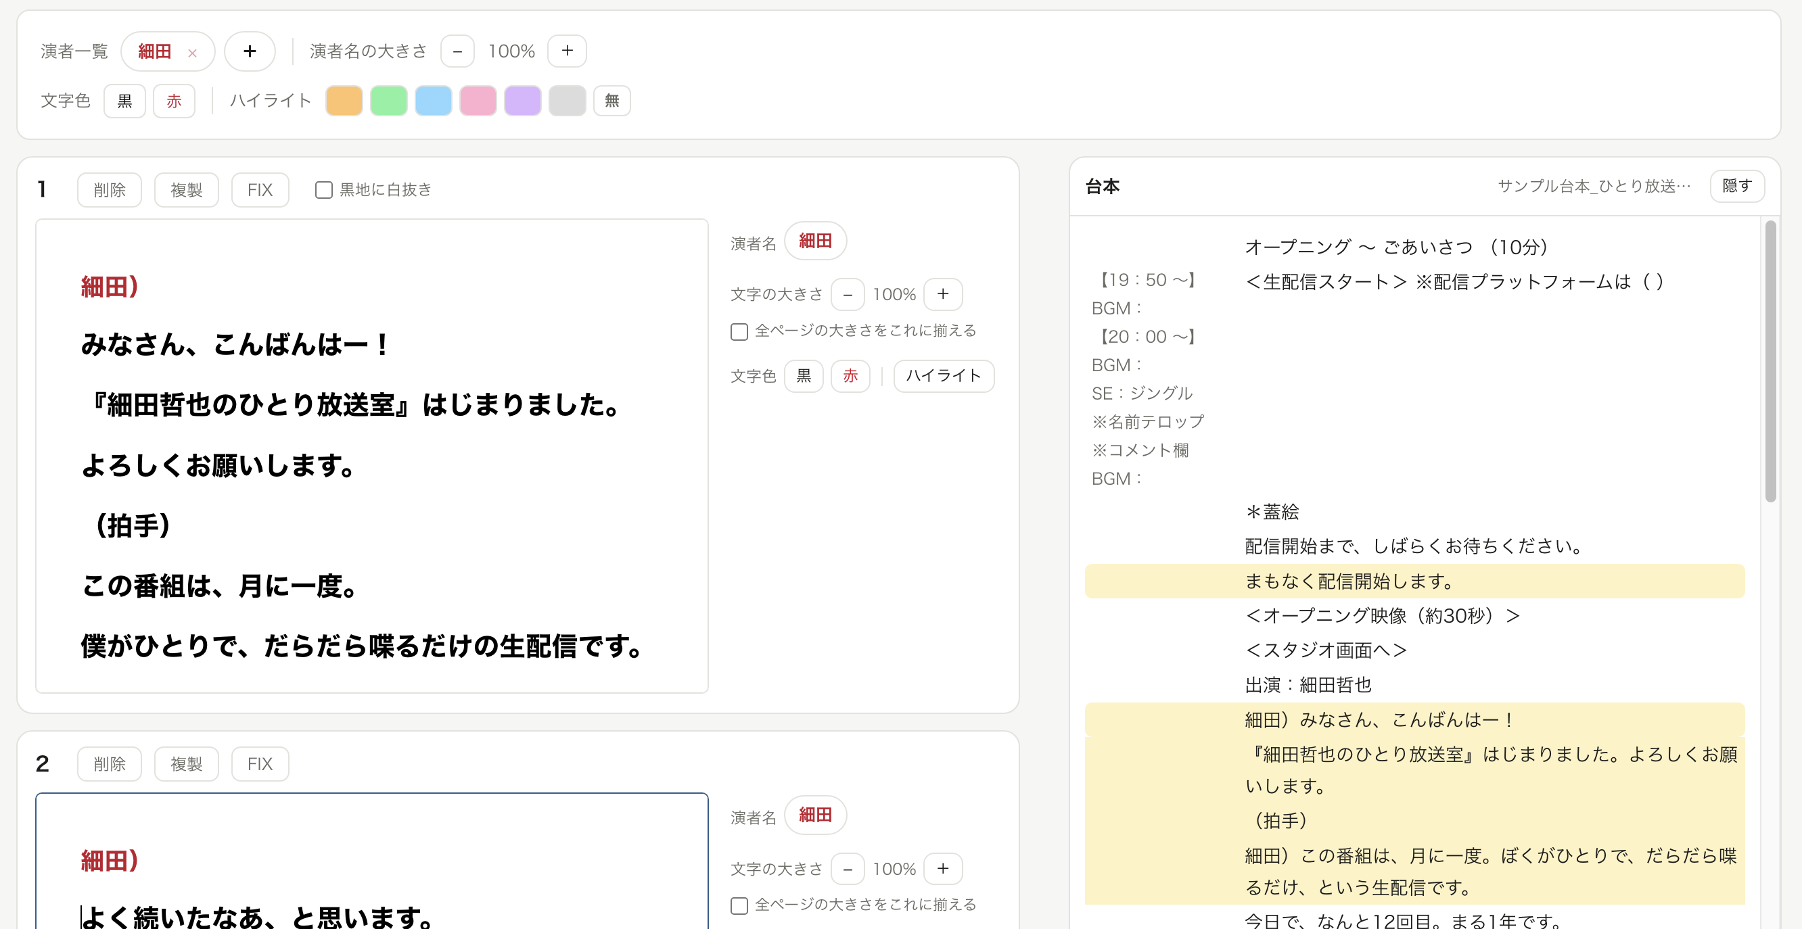Click the script line 細田）みなさん、こんばんはー！

(1380, 720)
